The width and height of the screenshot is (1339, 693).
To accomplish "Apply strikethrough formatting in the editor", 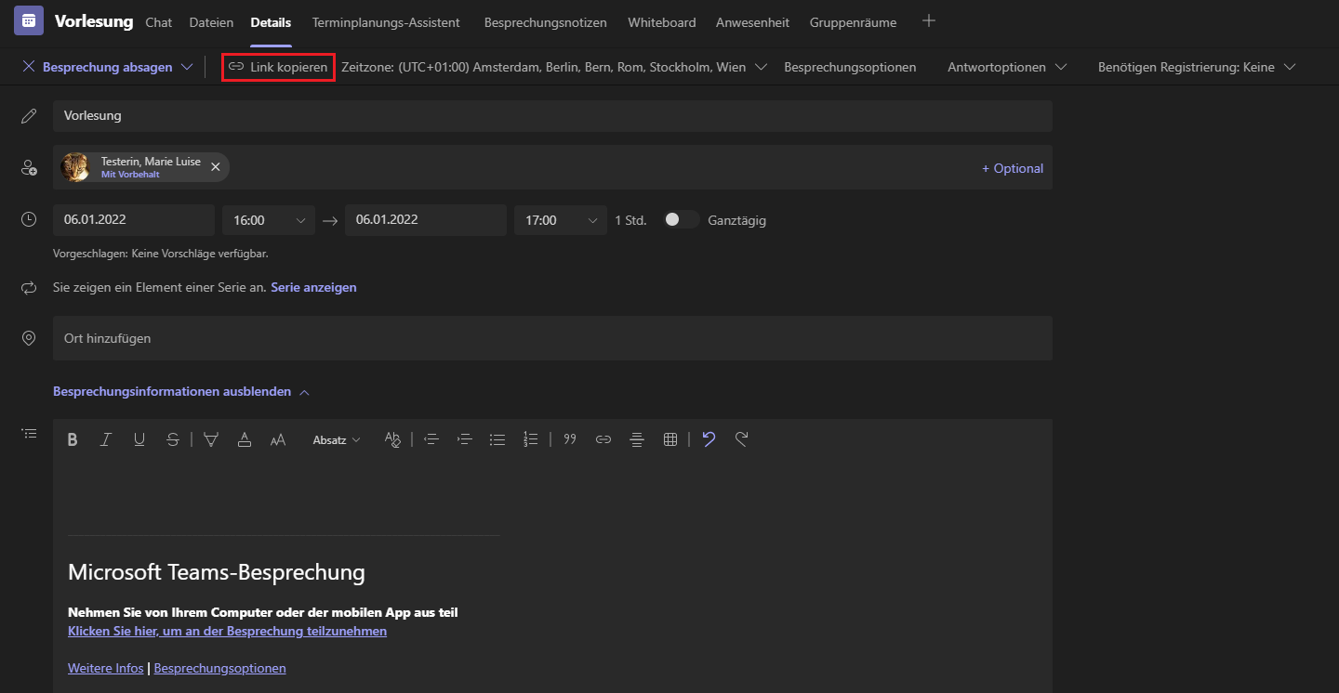I will click(173, 439).
